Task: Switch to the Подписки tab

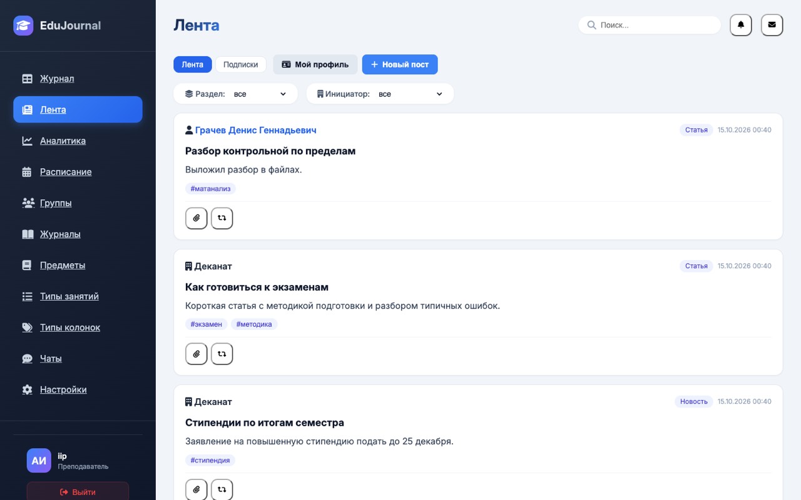Action: tap(241, 64)
